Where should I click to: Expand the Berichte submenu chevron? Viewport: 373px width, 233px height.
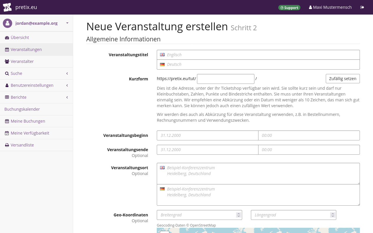click(x=67, y=97)
